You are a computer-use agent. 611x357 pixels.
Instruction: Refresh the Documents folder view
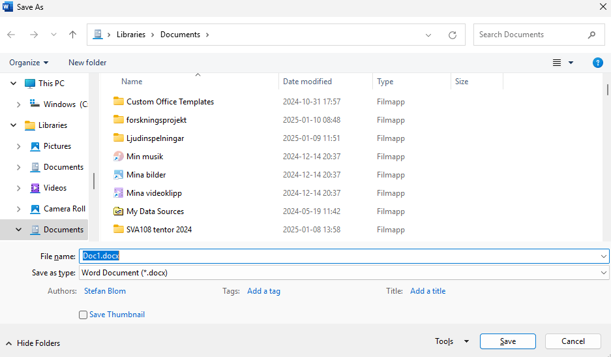point(453,35)
